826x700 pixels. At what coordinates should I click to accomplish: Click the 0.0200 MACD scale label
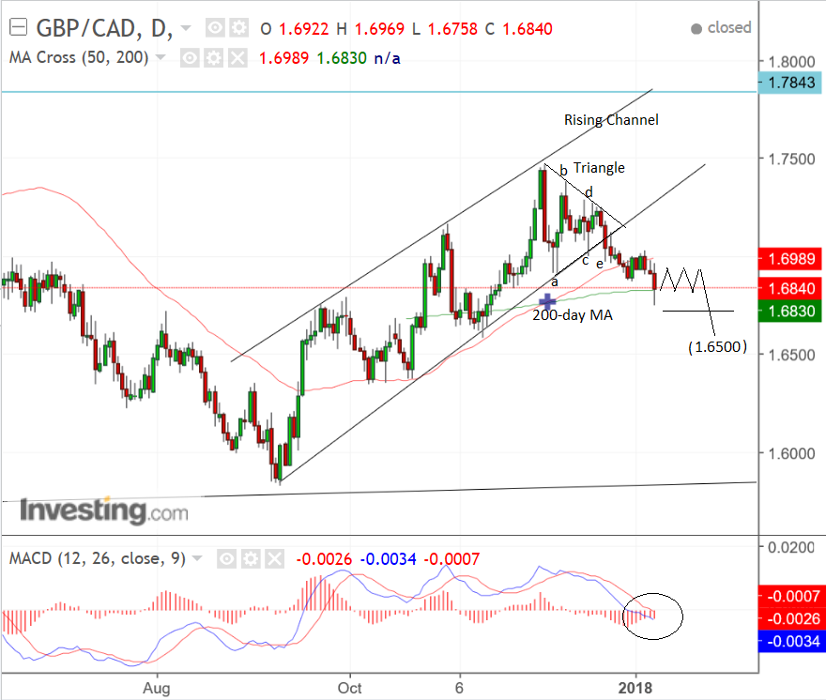click(x=790, y=548)
